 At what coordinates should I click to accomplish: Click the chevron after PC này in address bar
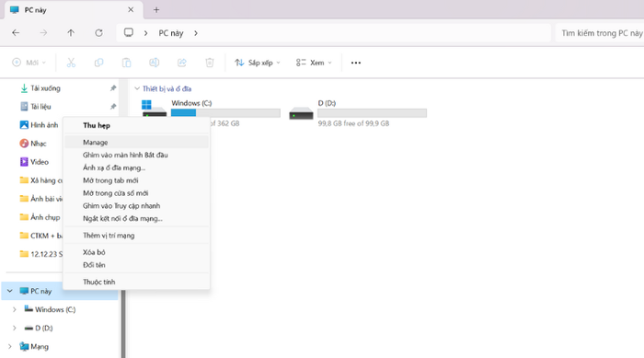point(196,33)
